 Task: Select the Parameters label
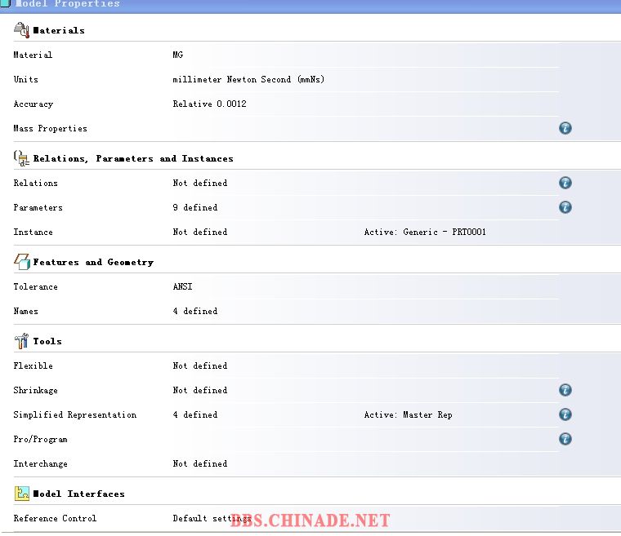click(38, 208)
